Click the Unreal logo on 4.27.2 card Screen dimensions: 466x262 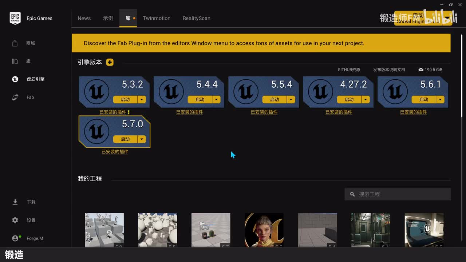[x=320, y=92]
